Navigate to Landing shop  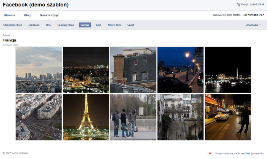tap(66, 25)
